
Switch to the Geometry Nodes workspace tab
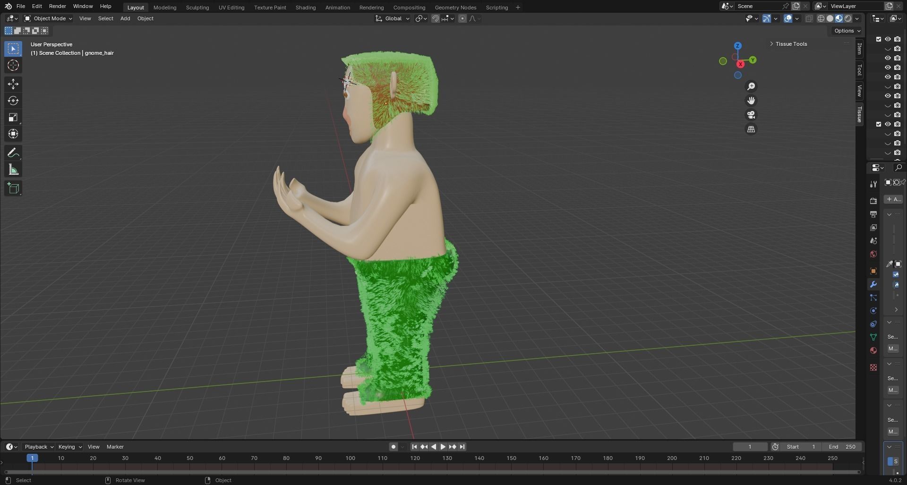tap(455, 8)
